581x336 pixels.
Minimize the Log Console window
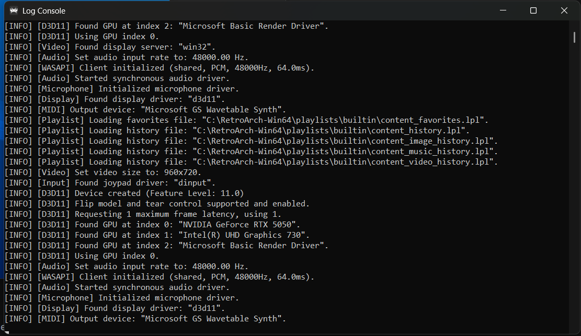(503, 10)
